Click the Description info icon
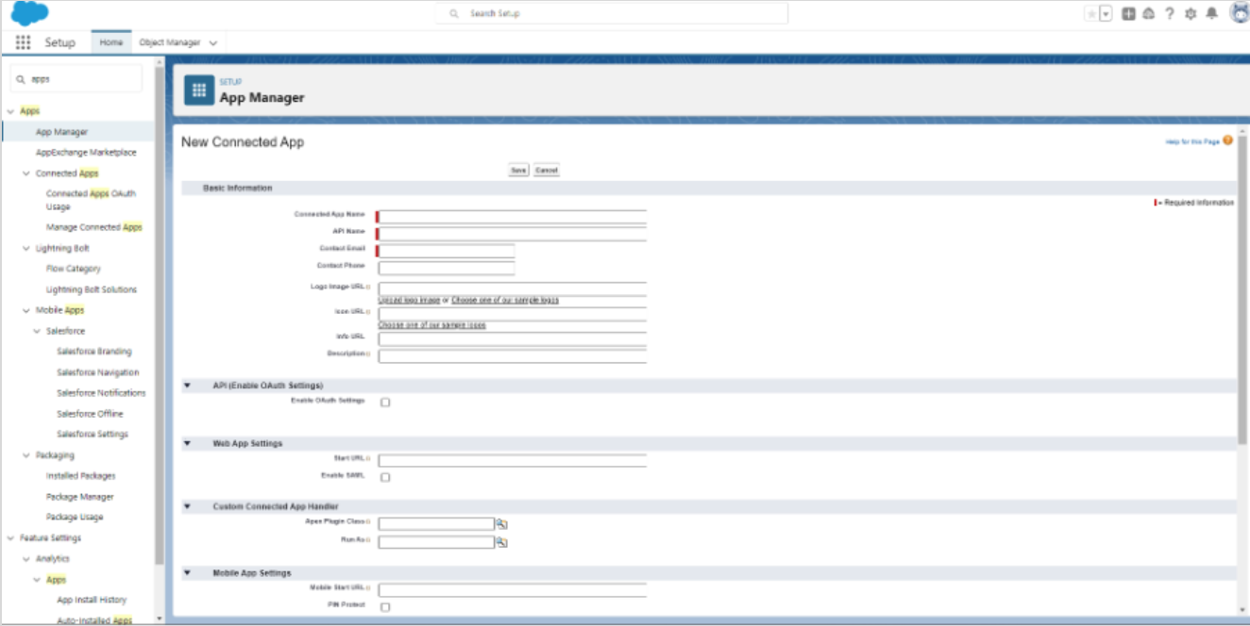 (x=368, y=354)
